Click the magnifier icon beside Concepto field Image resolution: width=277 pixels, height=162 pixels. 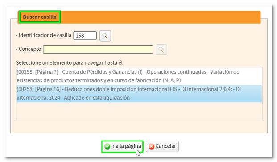[x=161, y=50]
